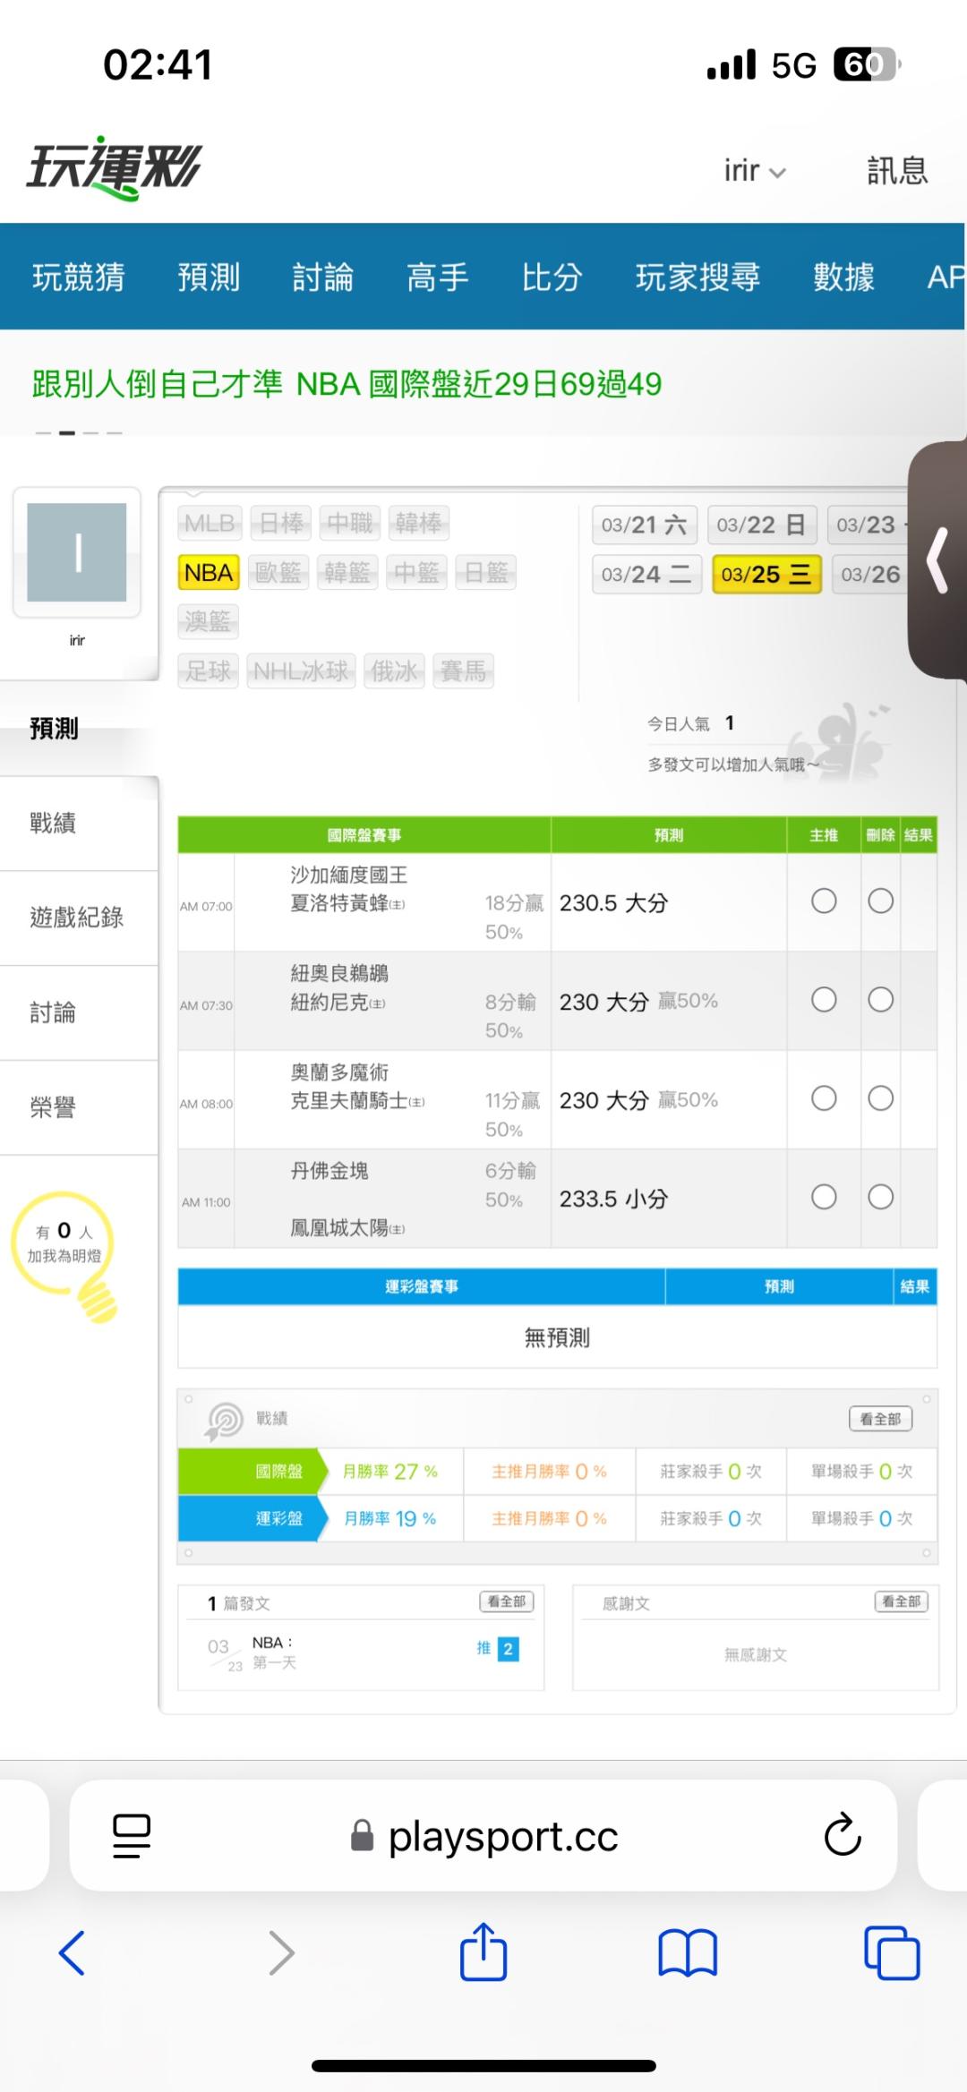The height and width of the screenshot is (2092, 967).
Task: Select 主推 radio for 夏洛特黃蜂 game
Action: tap(824, 901)
